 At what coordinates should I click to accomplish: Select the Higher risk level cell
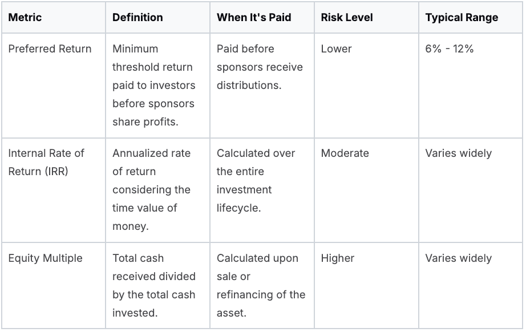[338, 258]
